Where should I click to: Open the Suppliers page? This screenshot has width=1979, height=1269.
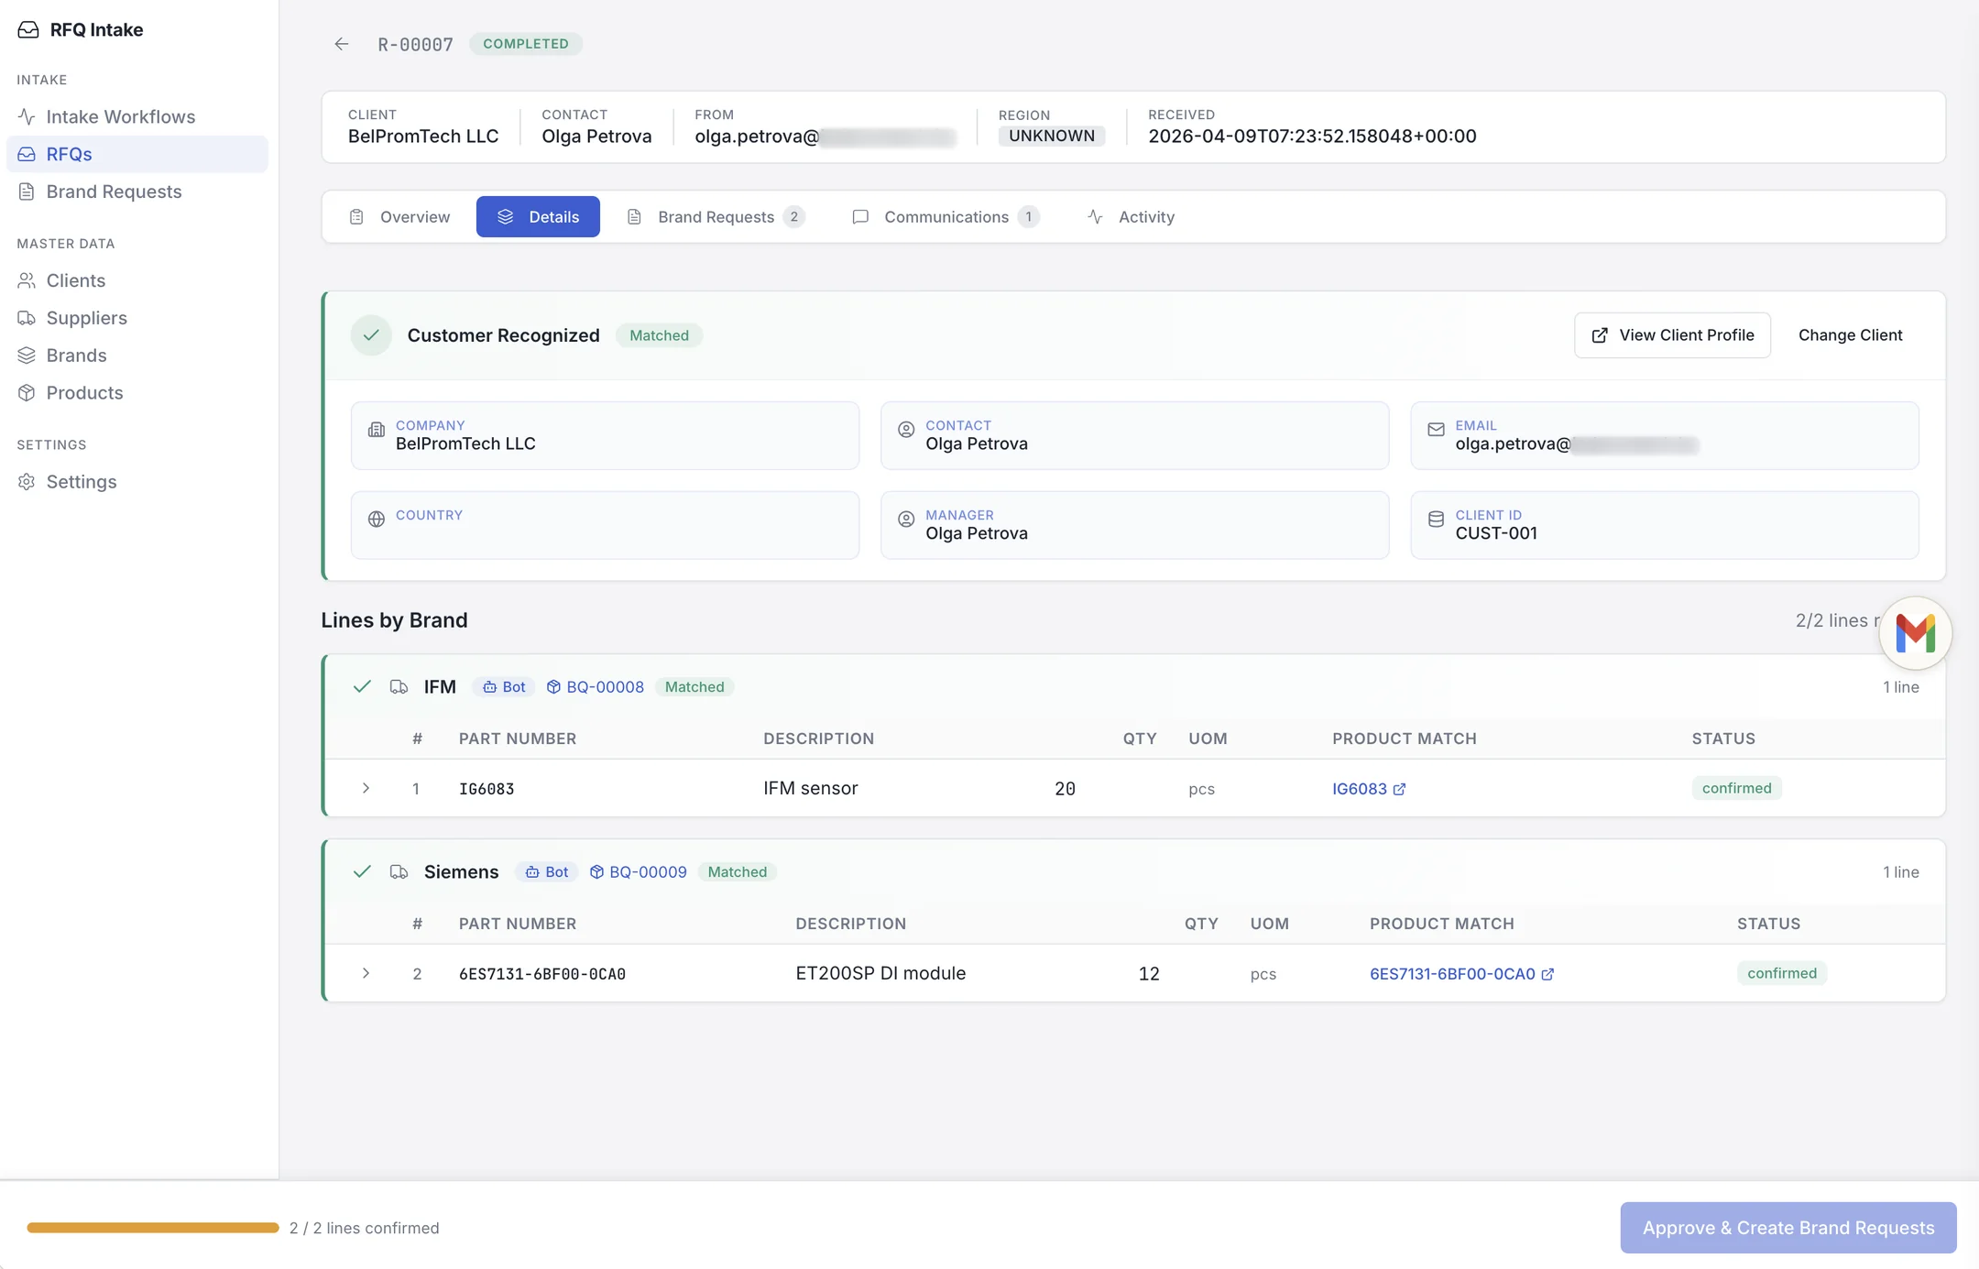[x=137, y=318]
